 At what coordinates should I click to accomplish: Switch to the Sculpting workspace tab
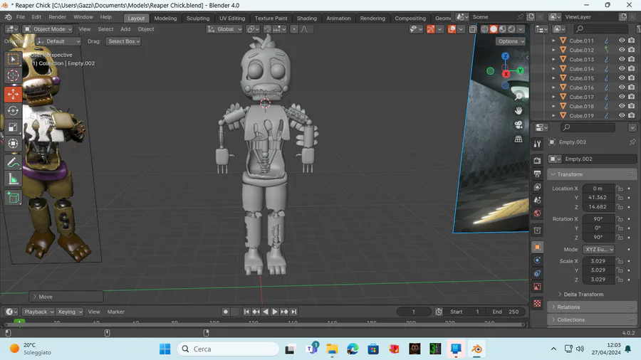coord(198,18)
